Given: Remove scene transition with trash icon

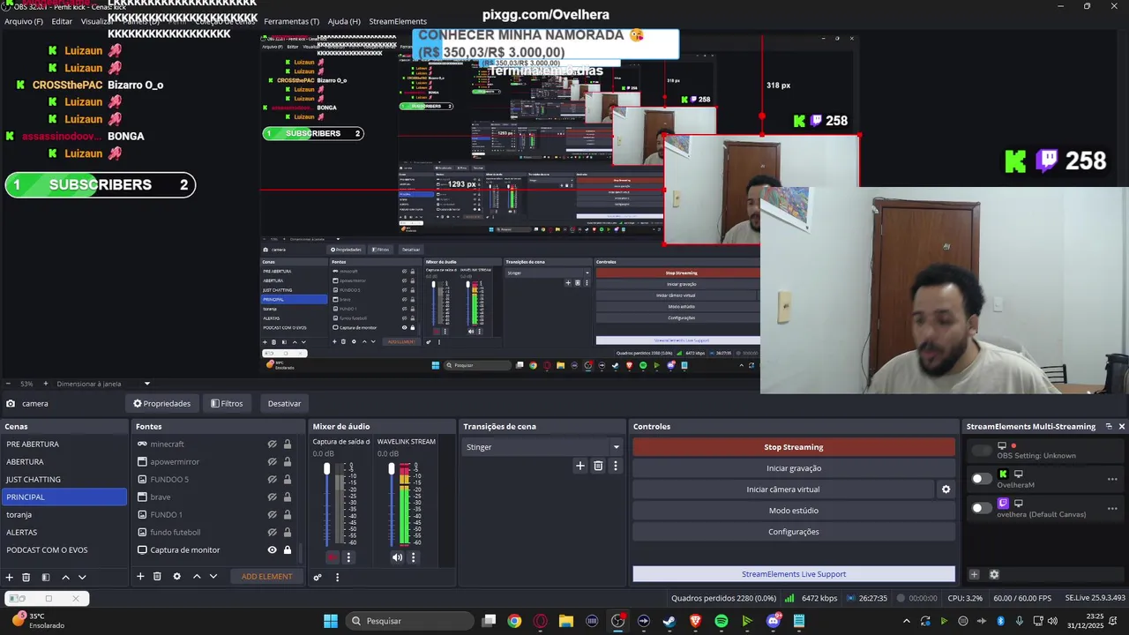Looking at the screenshot, I should 598,466.
